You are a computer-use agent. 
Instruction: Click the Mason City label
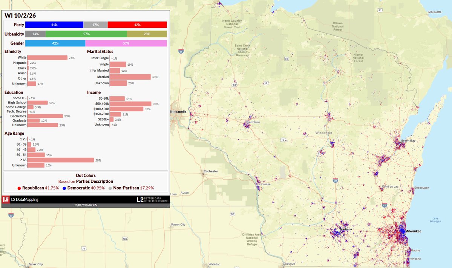pos(178,225)
